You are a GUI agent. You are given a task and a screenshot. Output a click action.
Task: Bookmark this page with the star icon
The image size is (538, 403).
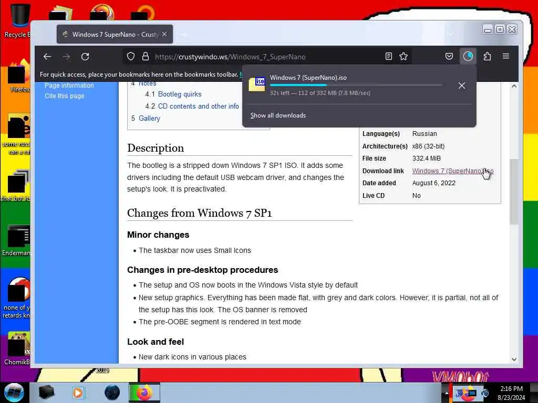(x=403, y=57)
